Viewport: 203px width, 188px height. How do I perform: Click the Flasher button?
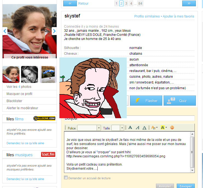[x=146, y=101]
